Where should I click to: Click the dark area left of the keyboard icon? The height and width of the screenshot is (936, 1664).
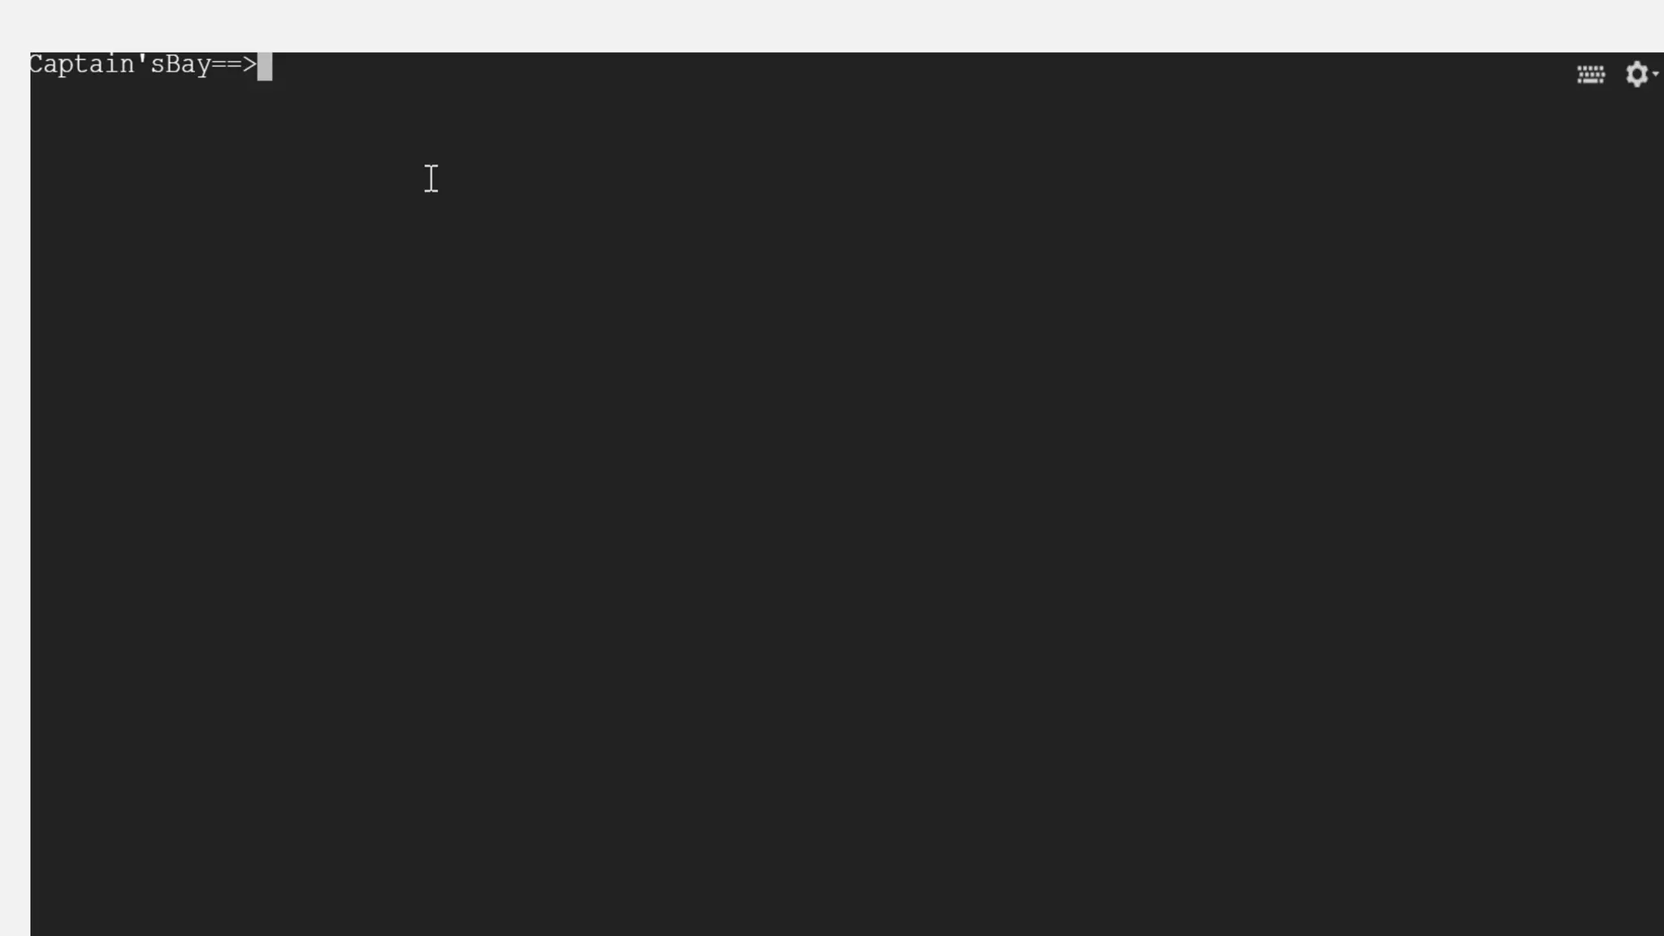tap(1462, 75)
